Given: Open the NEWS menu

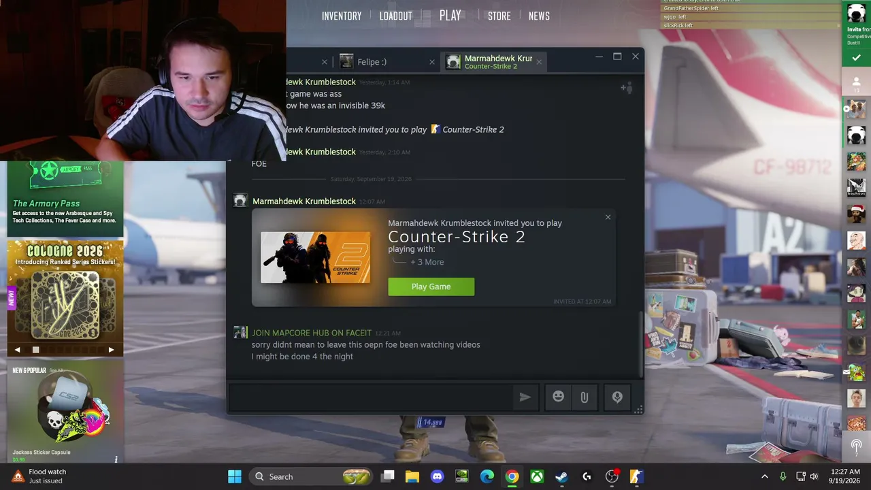Looking at the screenshot, I should (539, 16).
